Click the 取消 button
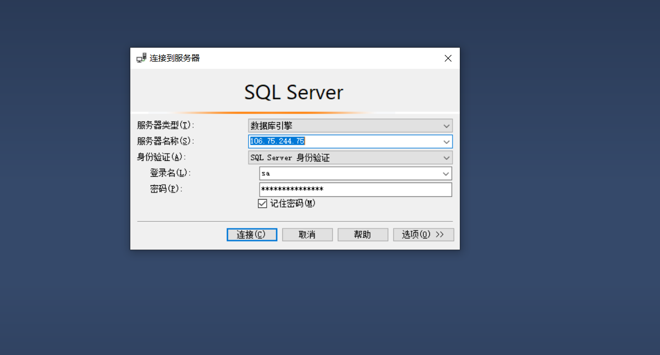The width and height of the screenshot is (660, 355). pyautogui.click(x=307, y=235)
